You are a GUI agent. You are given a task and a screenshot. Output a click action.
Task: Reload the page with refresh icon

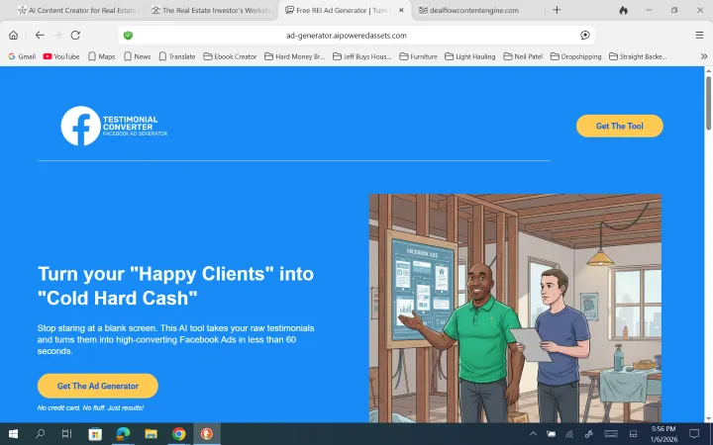(x=75, y=36)
